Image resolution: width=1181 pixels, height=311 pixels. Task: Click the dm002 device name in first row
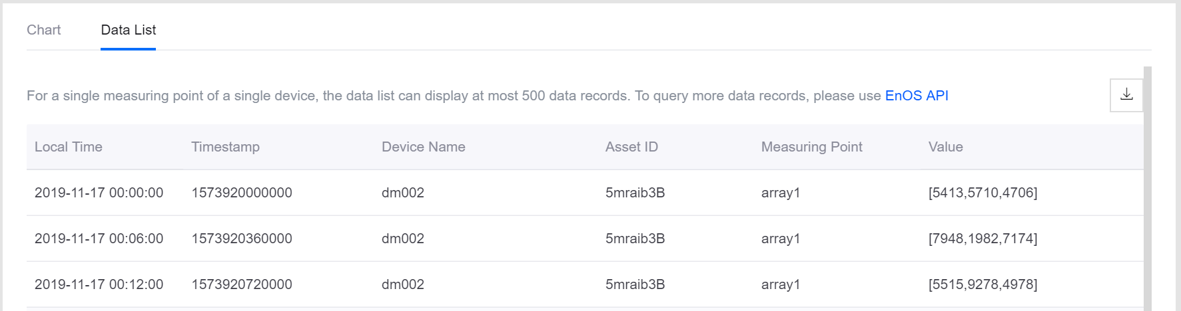(402, 193)
